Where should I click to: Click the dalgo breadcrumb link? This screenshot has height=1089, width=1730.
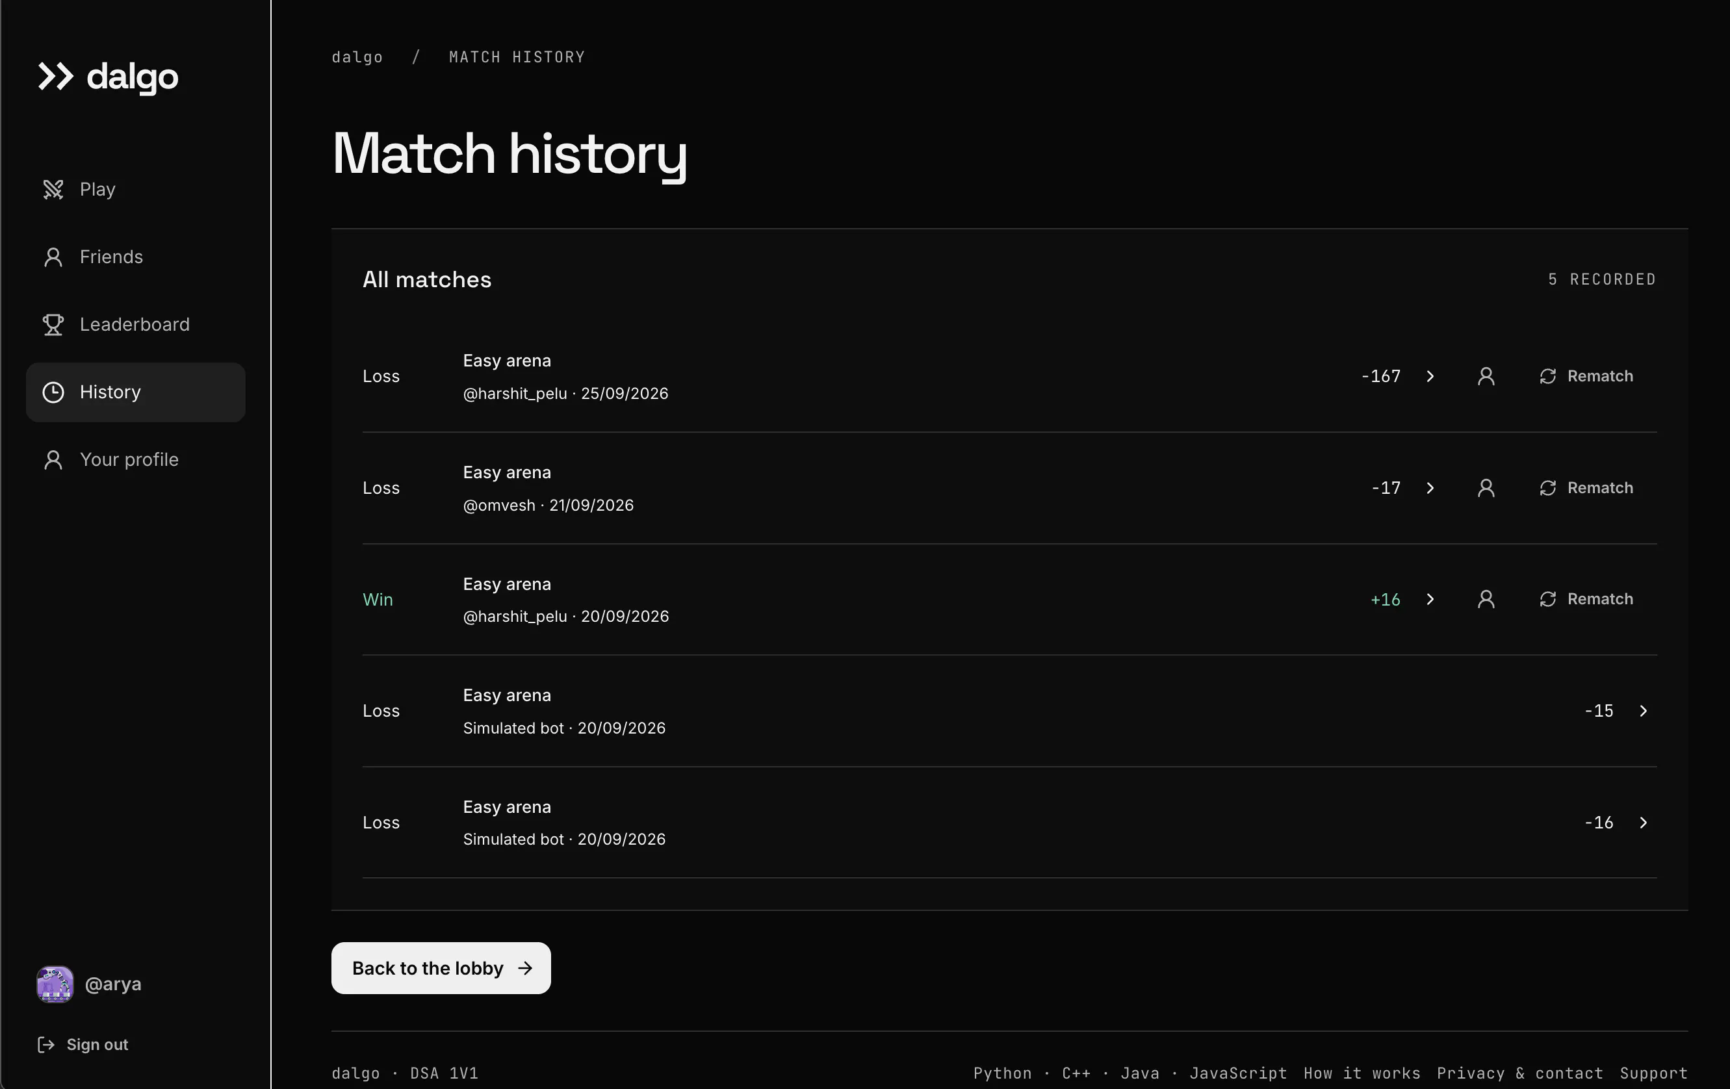357,57
